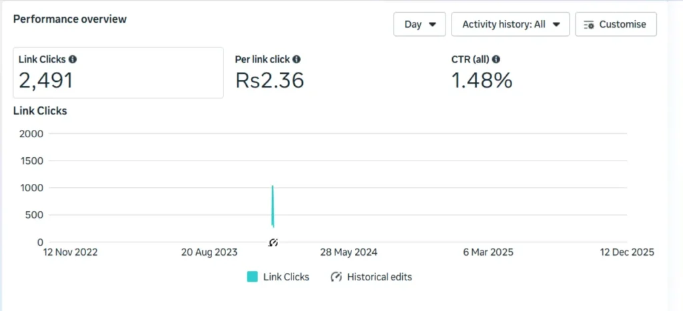683x311 pixels.
Task: Toggle the Historical edits legend label
Action: pos(379,276)
